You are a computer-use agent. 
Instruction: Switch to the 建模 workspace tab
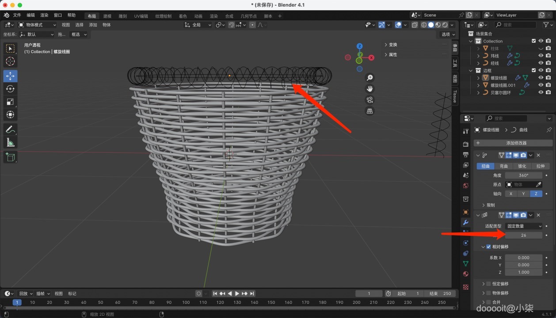pyautogui.click(x=107, y=16)
